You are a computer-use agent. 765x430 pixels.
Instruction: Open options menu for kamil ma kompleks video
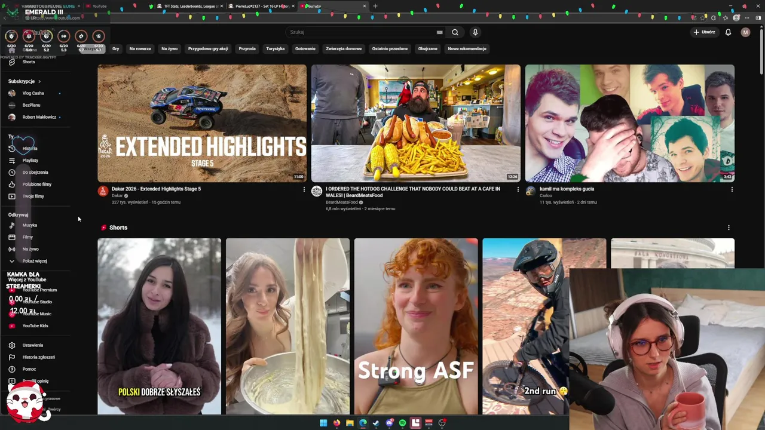pyautogui.click(x=732, y=189)
